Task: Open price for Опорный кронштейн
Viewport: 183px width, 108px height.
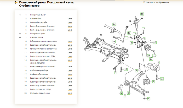Action: [x=70, y=22]
